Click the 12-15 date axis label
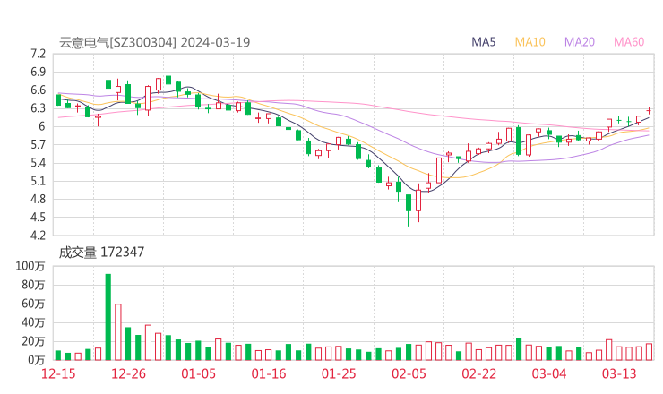The width and height of the screenshot is (663, 394). [58, 373]
